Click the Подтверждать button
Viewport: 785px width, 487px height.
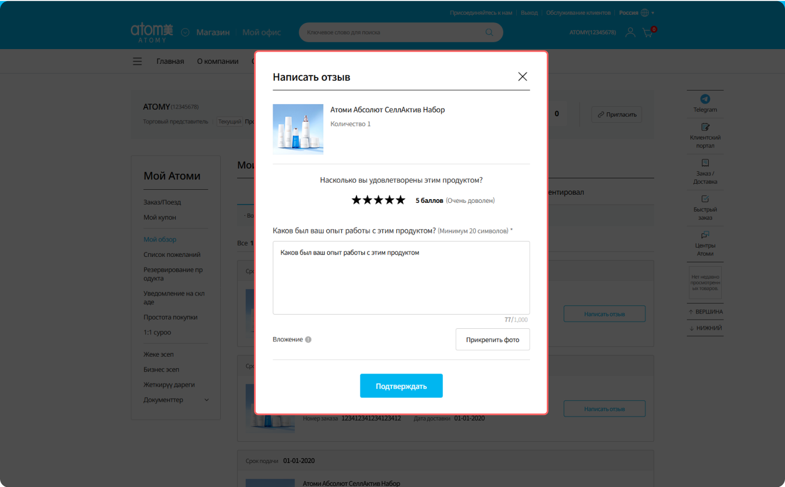[x=401, y=386]
